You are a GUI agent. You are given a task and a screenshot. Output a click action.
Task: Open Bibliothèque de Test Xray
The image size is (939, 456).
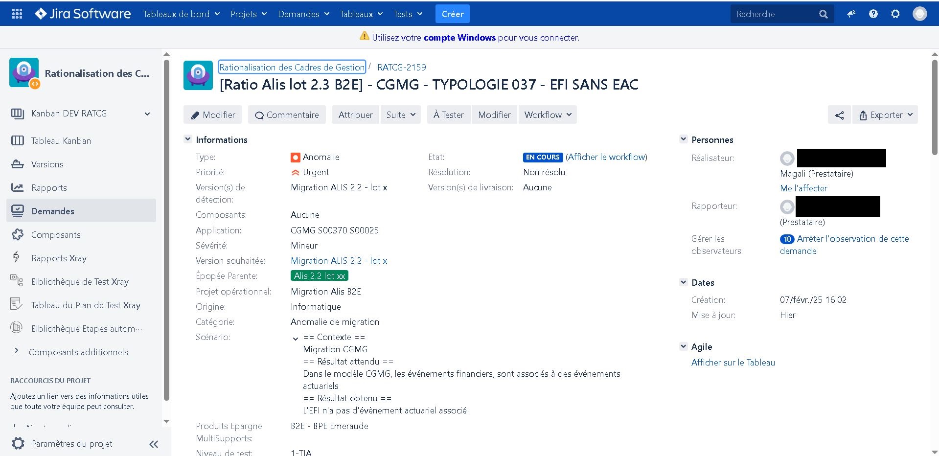81,282
